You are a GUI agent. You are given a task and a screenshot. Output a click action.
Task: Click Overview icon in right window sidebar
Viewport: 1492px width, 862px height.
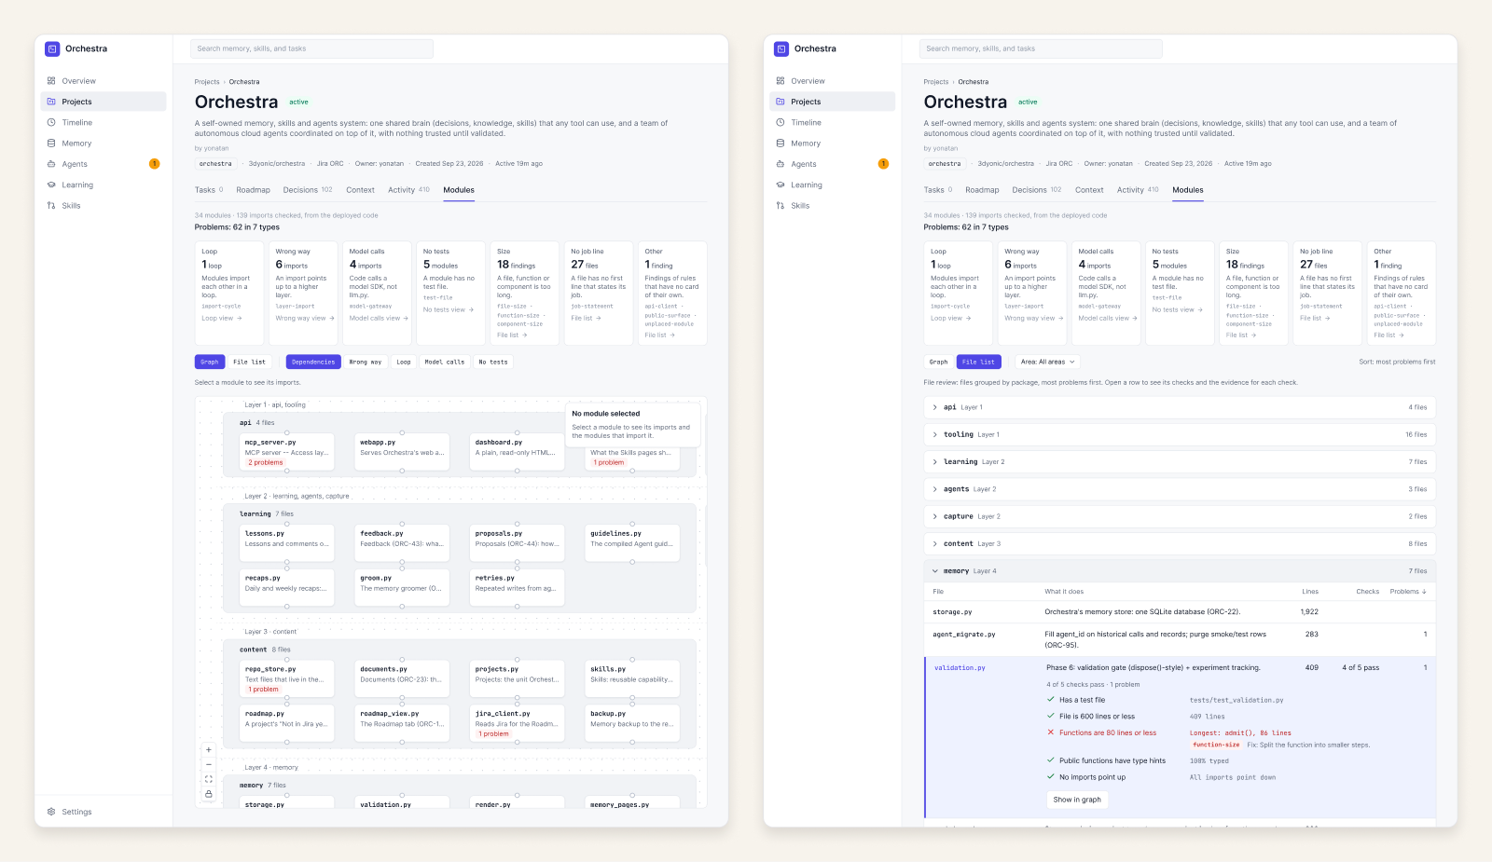tap(781, 81)
